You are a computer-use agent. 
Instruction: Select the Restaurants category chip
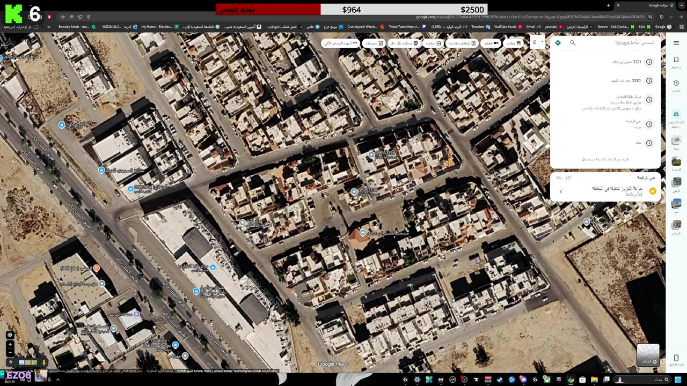click(514, 43)
